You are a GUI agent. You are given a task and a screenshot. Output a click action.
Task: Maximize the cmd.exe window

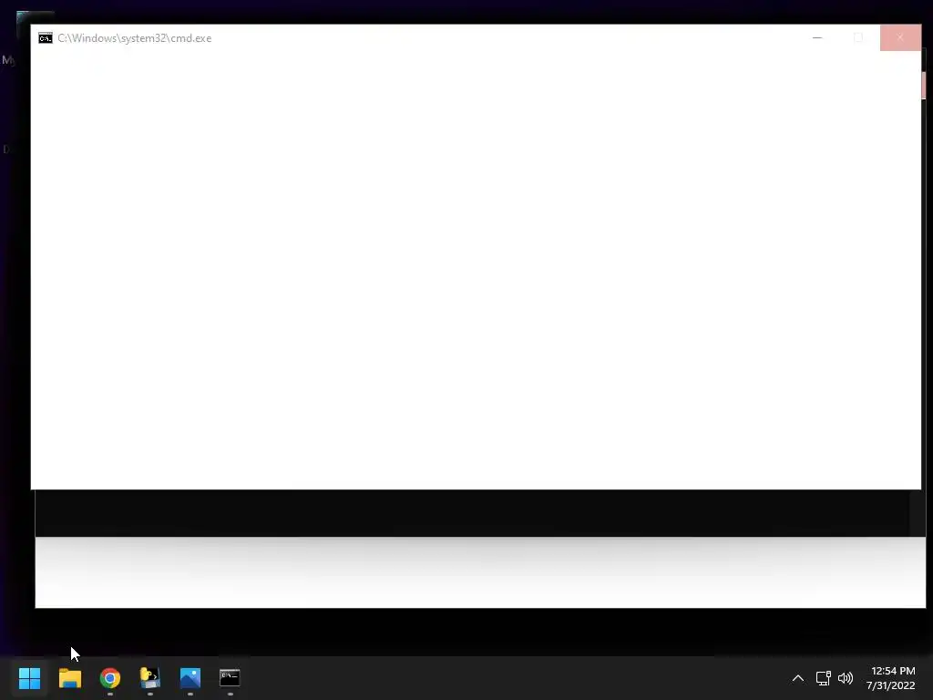tap(858, 37)
